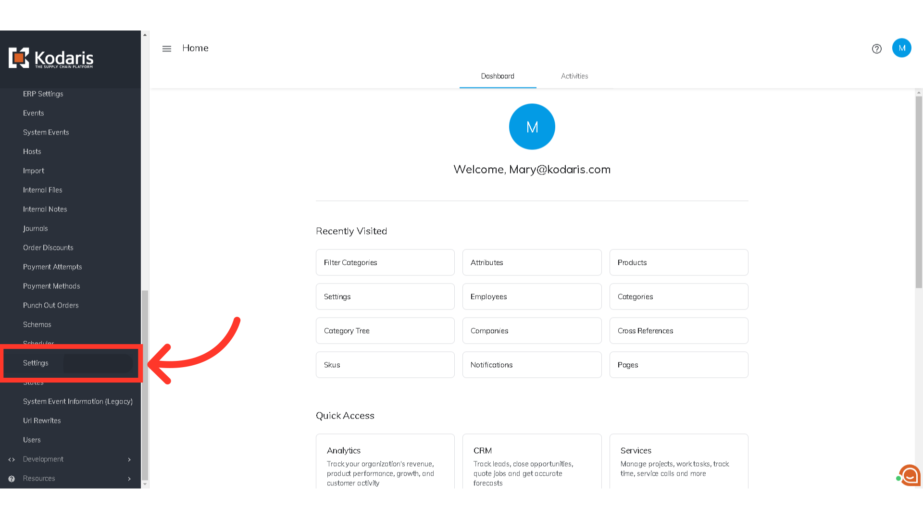
Task: Expand the Resources section chevron
Action: 129,479
